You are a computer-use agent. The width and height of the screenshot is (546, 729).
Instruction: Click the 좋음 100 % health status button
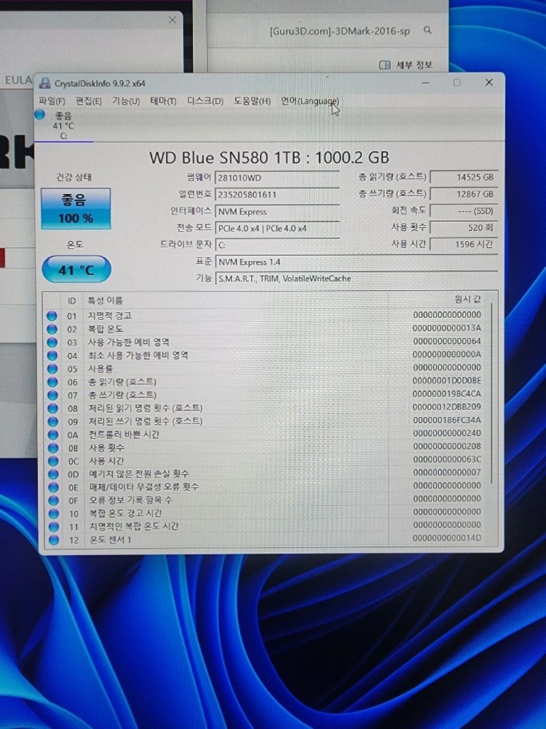(x=76, y=208)
